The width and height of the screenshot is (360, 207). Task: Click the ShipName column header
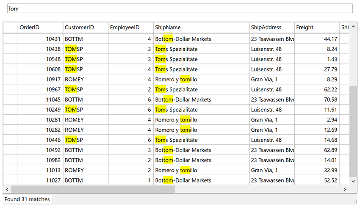201,28
